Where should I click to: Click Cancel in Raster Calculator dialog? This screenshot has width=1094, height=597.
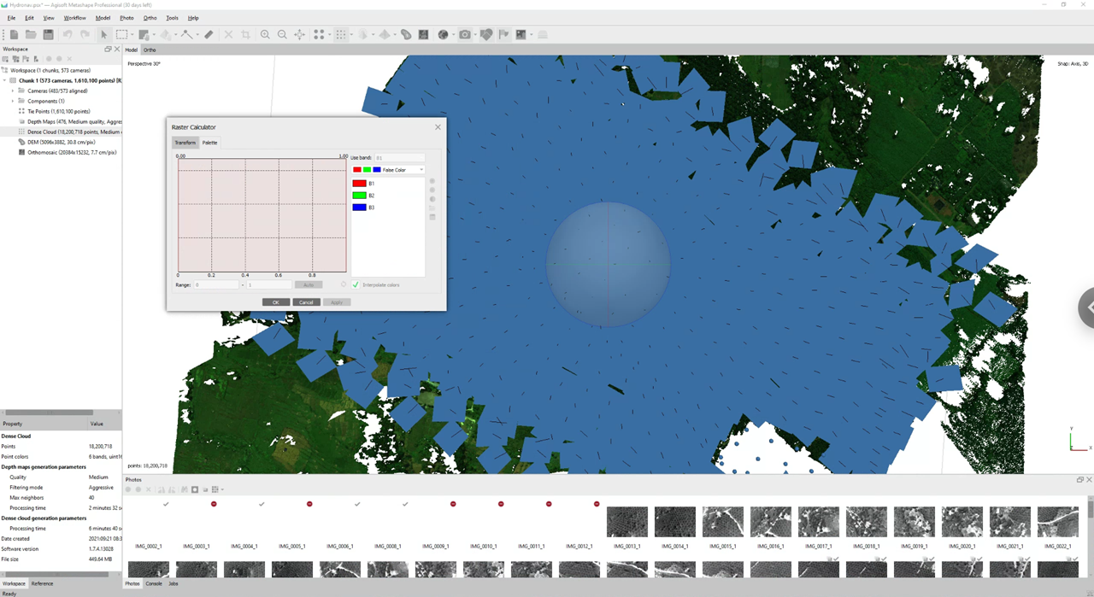306,302
